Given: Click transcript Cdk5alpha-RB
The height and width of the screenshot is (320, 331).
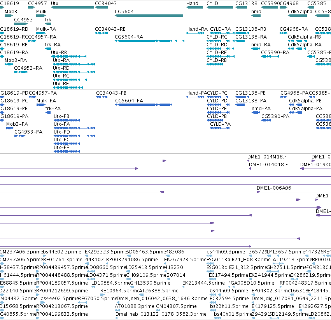Looking at the screenshot, I should [x=297, y=41].
